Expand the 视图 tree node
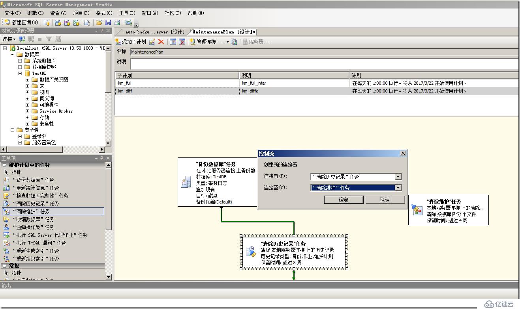The width and height of the screenshot is (520, 309). point(27,92)
